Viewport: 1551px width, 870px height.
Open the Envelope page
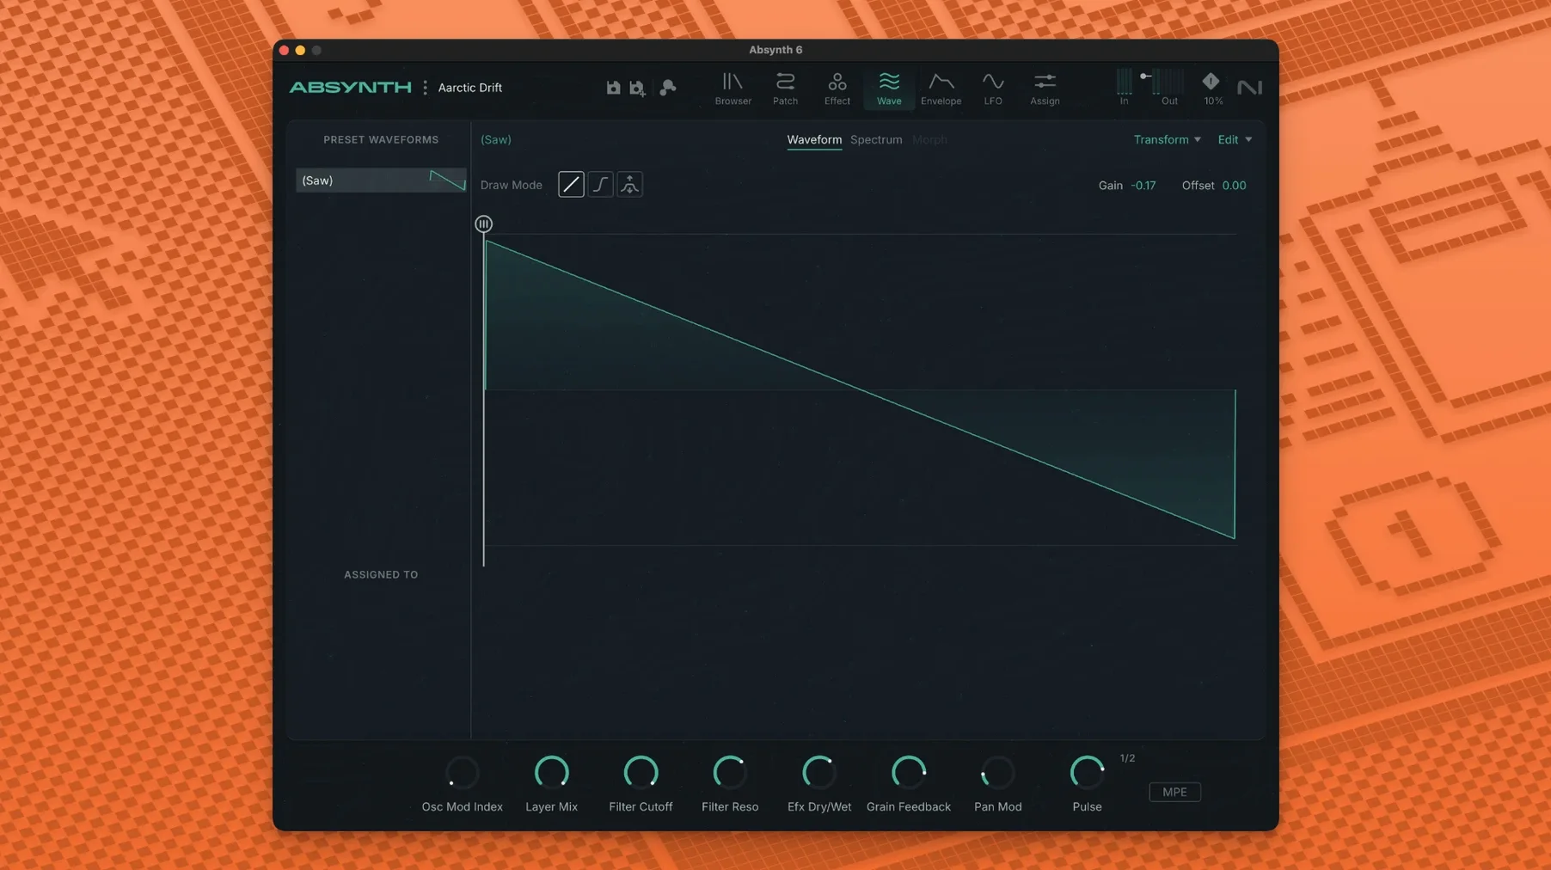click(941, 89)
